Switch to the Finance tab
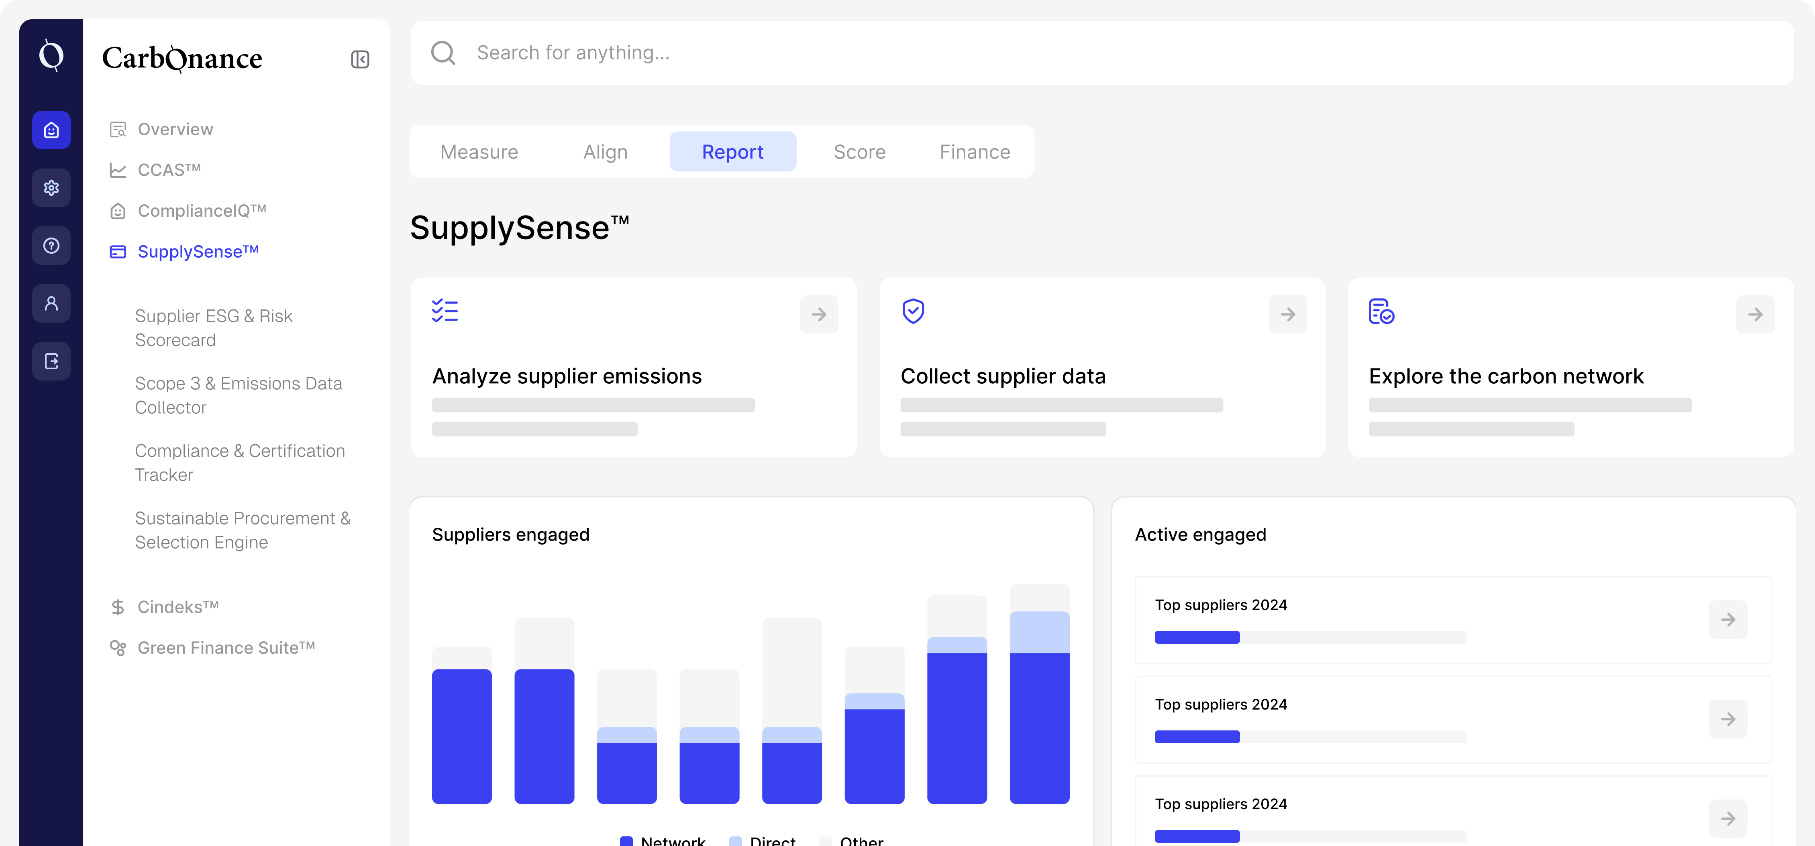 [x=975, y=151]
